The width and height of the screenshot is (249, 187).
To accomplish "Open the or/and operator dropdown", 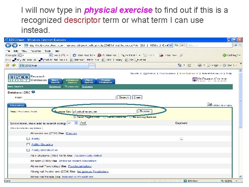I will 76,123.
